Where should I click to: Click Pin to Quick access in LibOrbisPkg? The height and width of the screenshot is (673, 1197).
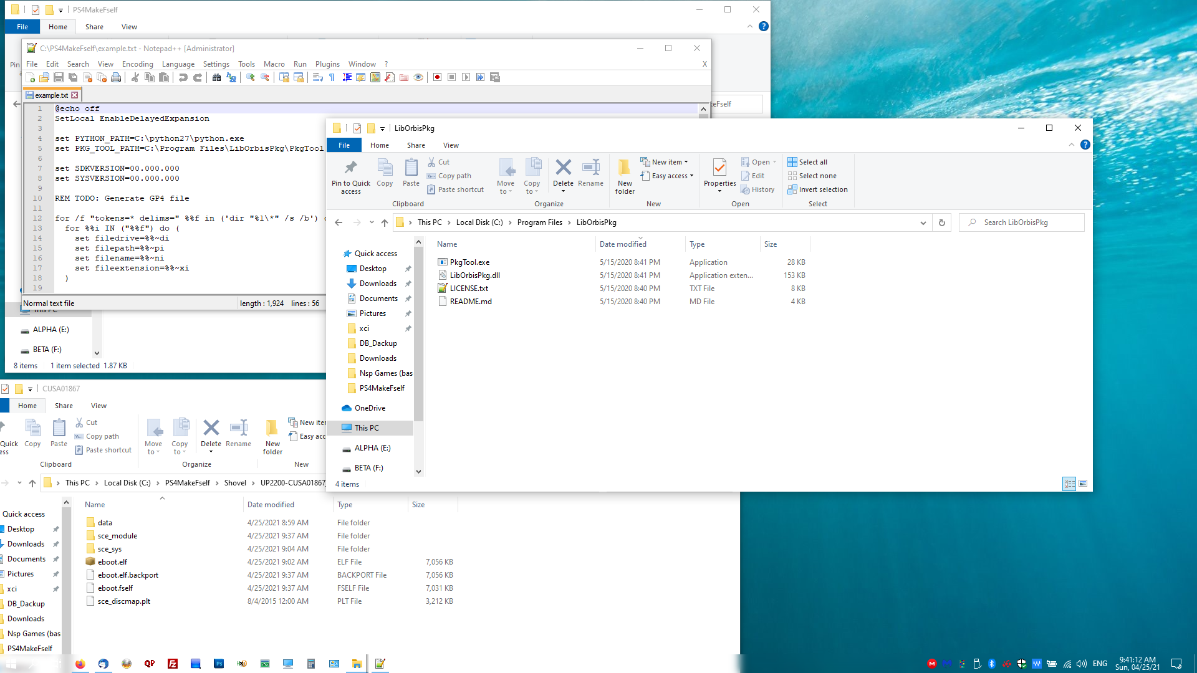click(x=351, y=176)
